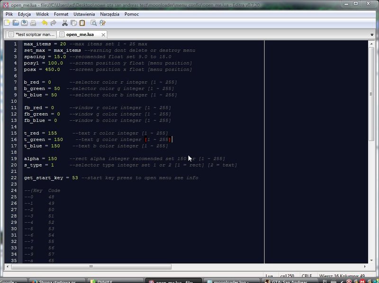The width and height of the screenshot is (379, 283).
Task: Click the vertical scrollbar down arrow
Action: (x=371, y=261)
